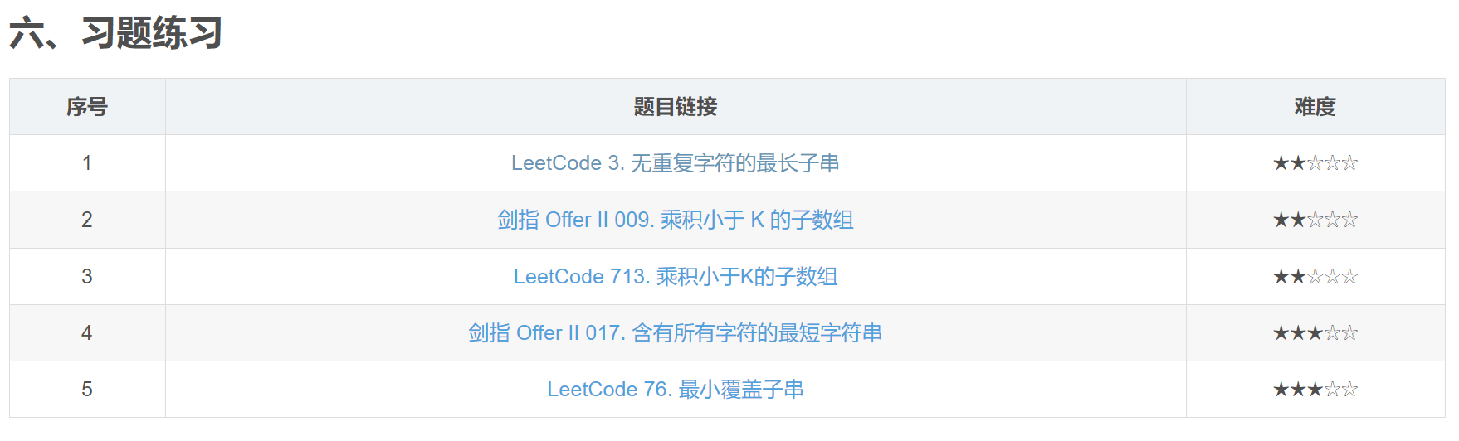The width and height of the screenshot is (1459, 441).
Task: Open 剑指 Offer II 009 乘积小于 K 的子数组 link
Action: 675,220
